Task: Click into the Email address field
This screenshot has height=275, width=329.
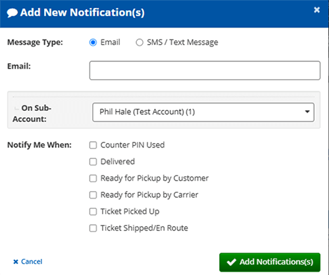Action: click(x=205, y=71)
